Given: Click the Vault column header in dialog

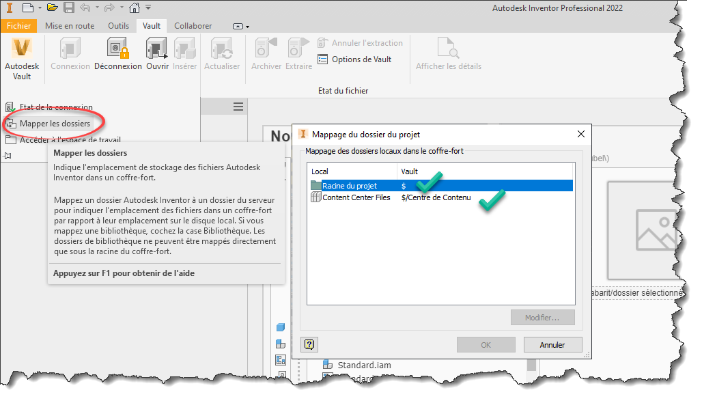Looking at the screenshot, I should pyautogui.click(x=485, y=171).
